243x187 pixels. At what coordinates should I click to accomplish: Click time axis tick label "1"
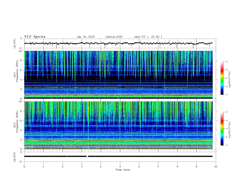43,167
